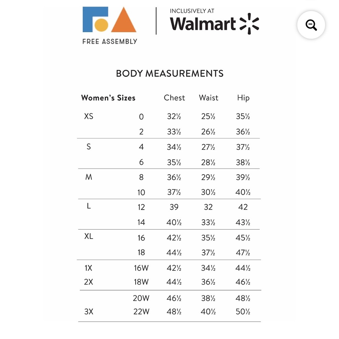Click the 22W hip value 50½
This screenshot has width=339, height=339.
[x=243, y=312]
